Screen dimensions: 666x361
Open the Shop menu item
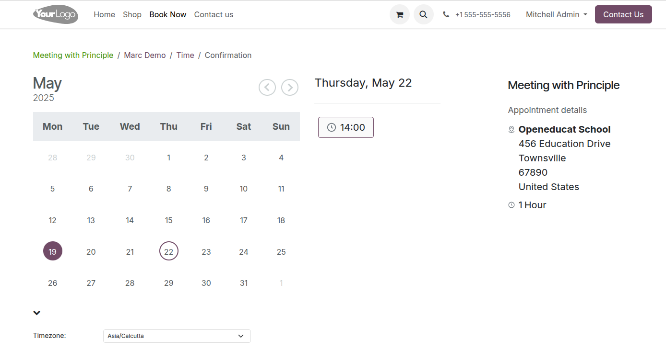[132, 14]
